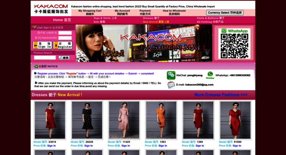Open dress thumbnail model 1289

click(x=198, y=120)
